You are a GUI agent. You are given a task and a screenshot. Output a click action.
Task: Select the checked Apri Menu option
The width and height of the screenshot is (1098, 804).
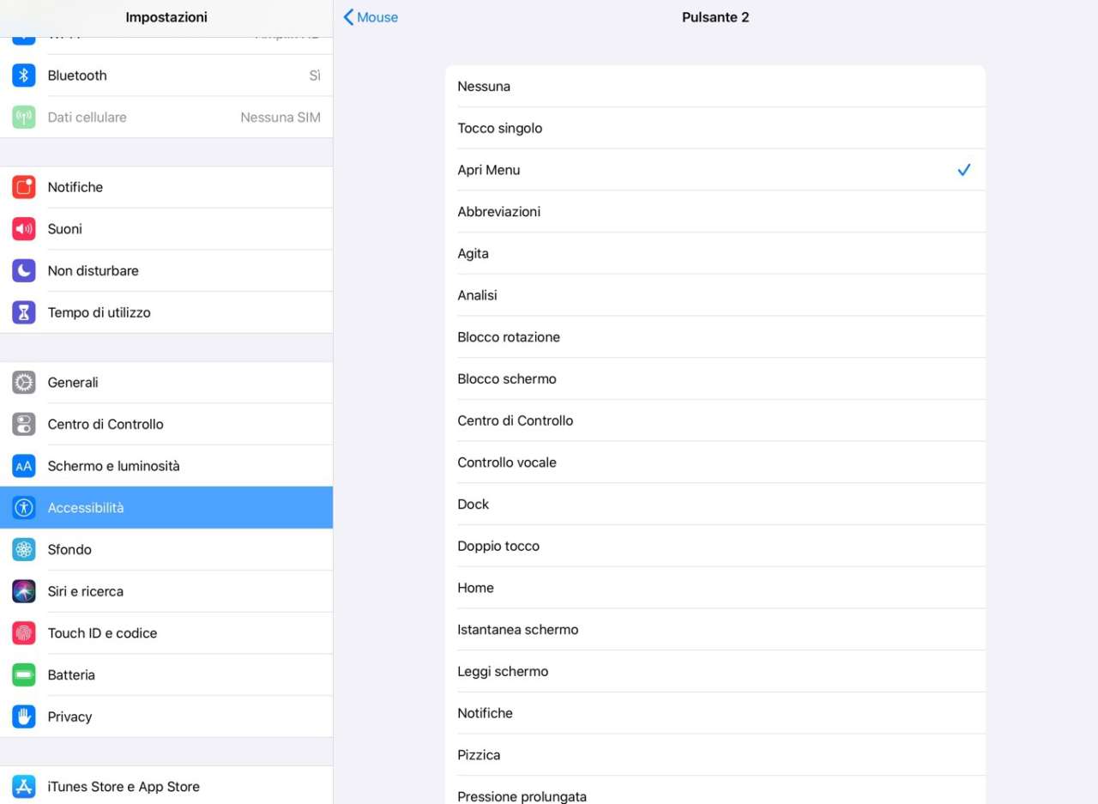coord(715,170)
